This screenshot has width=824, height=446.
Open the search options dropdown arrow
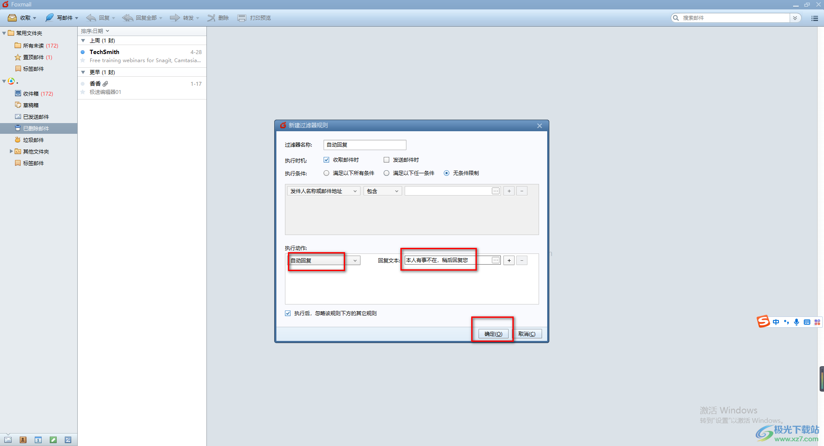[795, 18]
